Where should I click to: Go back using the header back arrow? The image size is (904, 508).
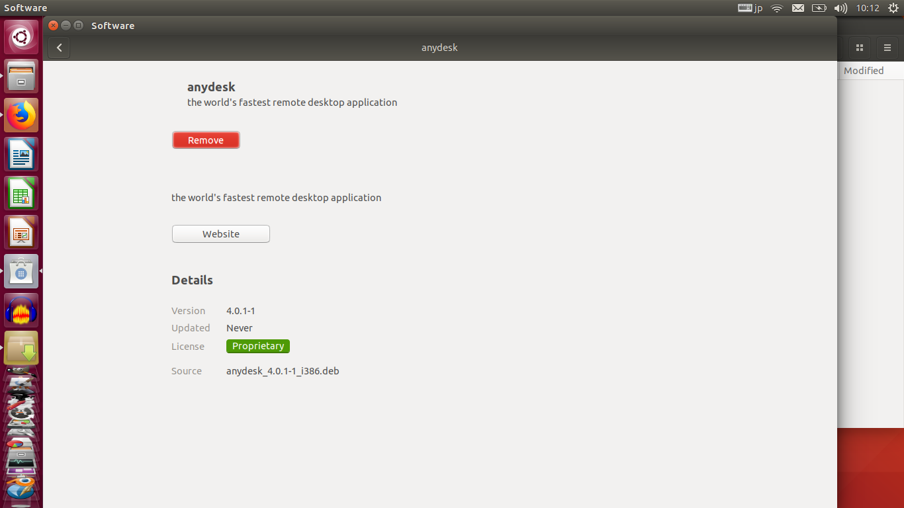click(59, 48)
